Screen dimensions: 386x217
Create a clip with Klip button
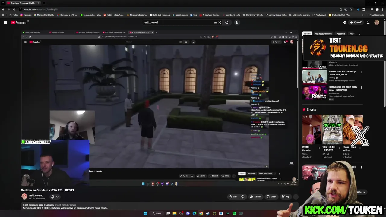pyautogui.click(x=285, y=197)
